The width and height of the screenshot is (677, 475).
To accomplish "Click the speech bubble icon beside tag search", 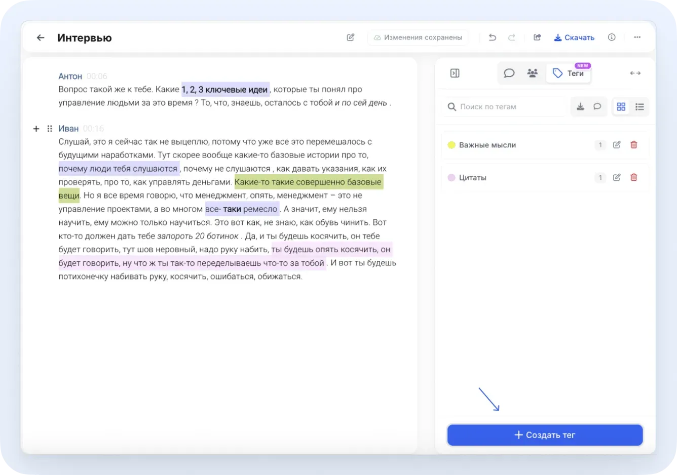I will pos(597,107).
